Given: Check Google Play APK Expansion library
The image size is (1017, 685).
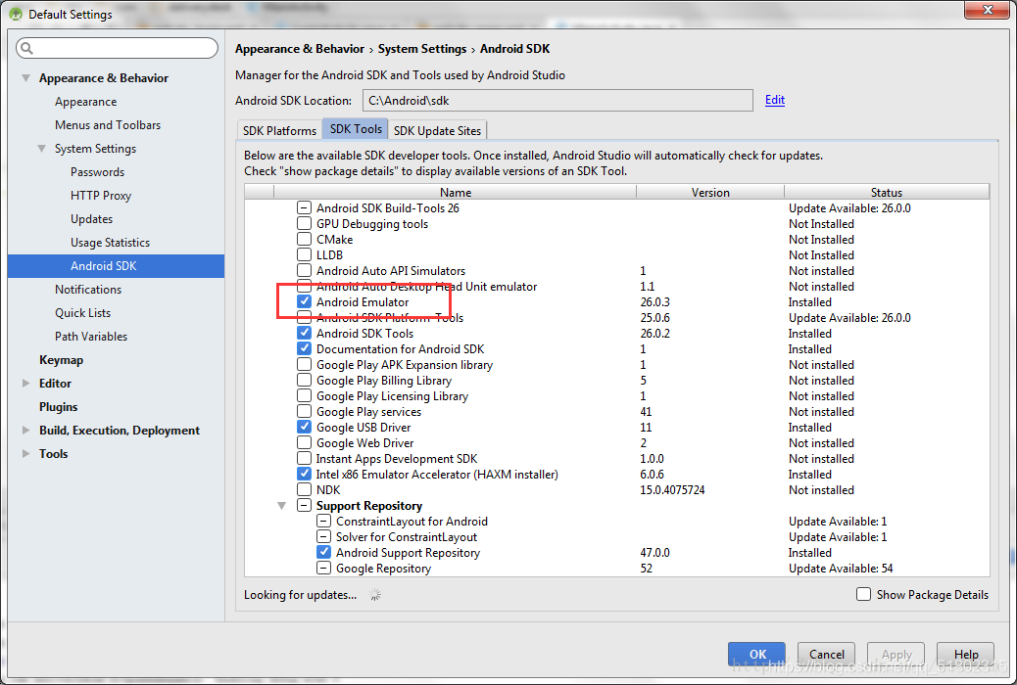Looking at the screenshot, I should tap(304, 364).
